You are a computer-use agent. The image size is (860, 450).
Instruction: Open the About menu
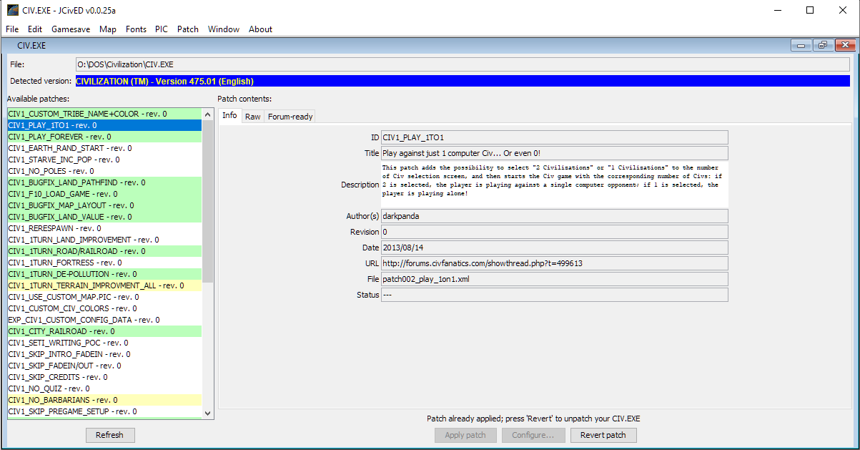(x=260, y=29)
